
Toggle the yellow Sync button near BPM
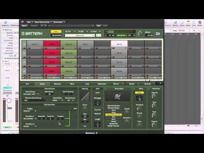tap(56, 31)
